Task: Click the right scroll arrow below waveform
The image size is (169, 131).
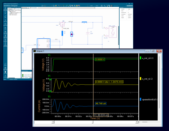Action: 137,122
